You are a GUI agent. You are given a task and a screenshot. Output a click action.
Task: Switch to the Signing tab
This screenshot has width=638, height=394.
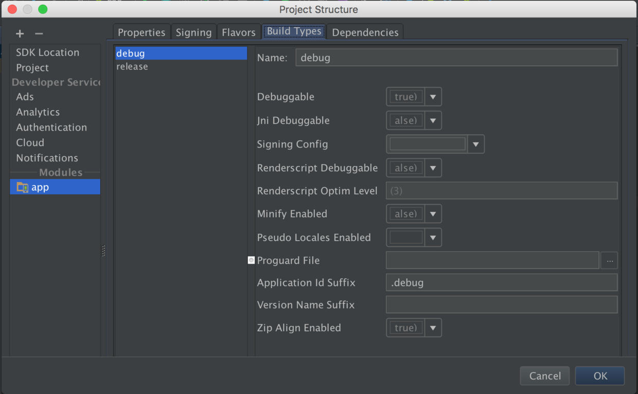coord(193,32)
